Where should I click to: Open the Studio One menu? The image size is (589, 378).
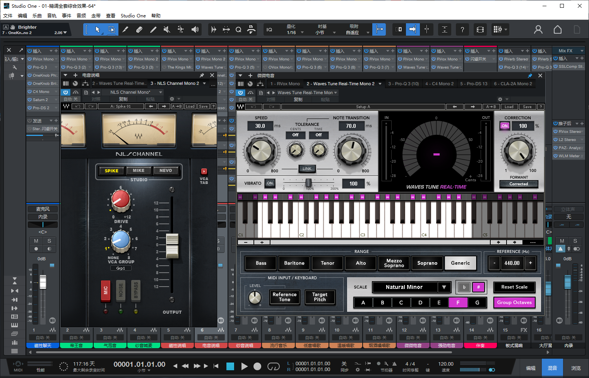click(x=133, y=15)
